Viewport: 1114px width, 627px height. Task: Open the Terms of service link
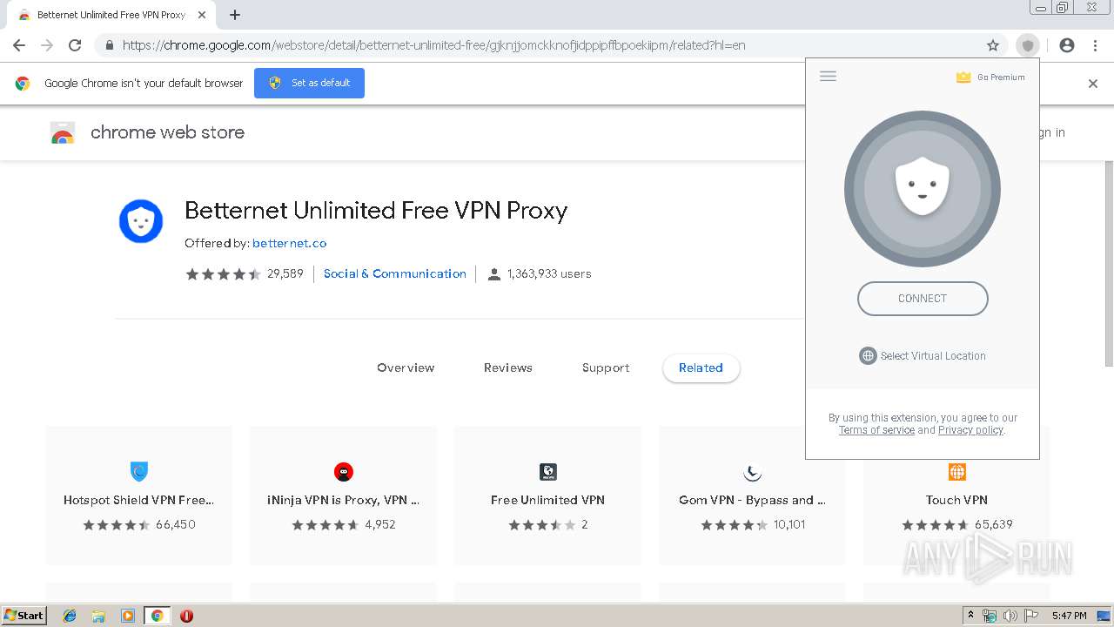[x=876, y=430]
